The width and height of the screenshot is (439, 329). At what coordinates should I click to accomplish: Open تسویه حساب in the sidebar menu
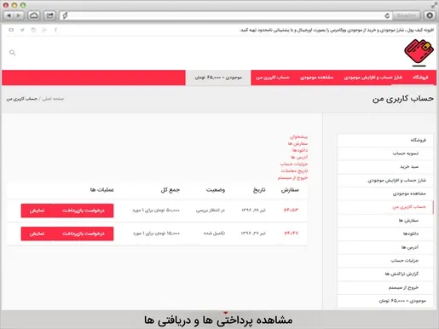[385, 153]
